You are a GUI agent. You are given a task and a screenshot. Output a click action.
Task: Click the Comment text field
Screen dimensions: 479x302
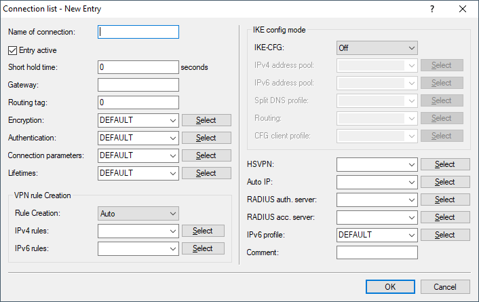click(377, 252)
